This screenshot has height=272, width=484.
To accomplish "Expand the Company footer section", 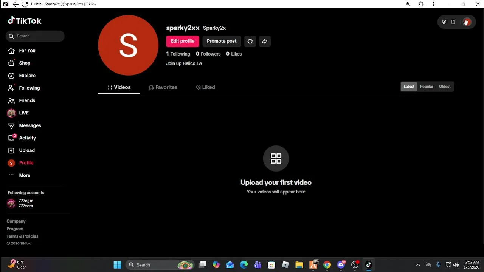I will 16,221.
